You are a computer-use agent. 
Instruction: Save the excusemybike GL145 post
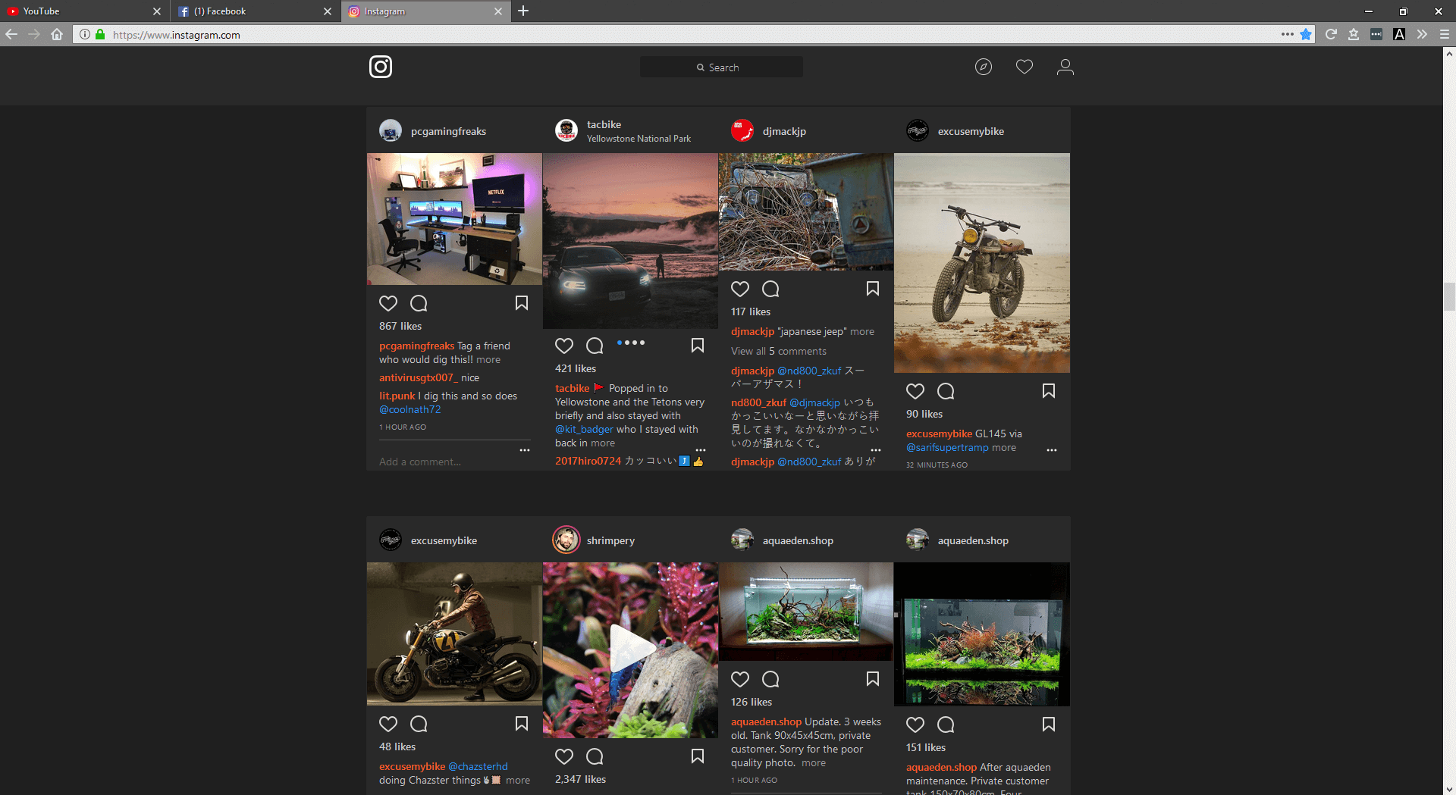pos(1049,391)
